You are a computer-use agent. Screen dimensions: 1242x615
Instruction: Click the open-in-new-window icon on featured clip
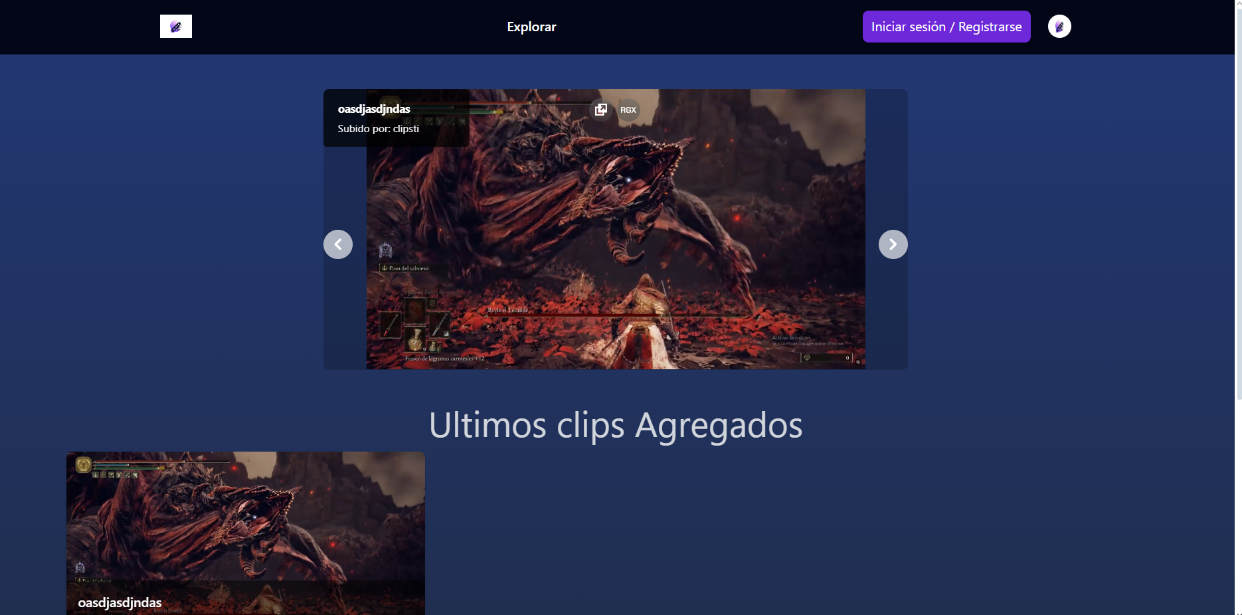600,110
